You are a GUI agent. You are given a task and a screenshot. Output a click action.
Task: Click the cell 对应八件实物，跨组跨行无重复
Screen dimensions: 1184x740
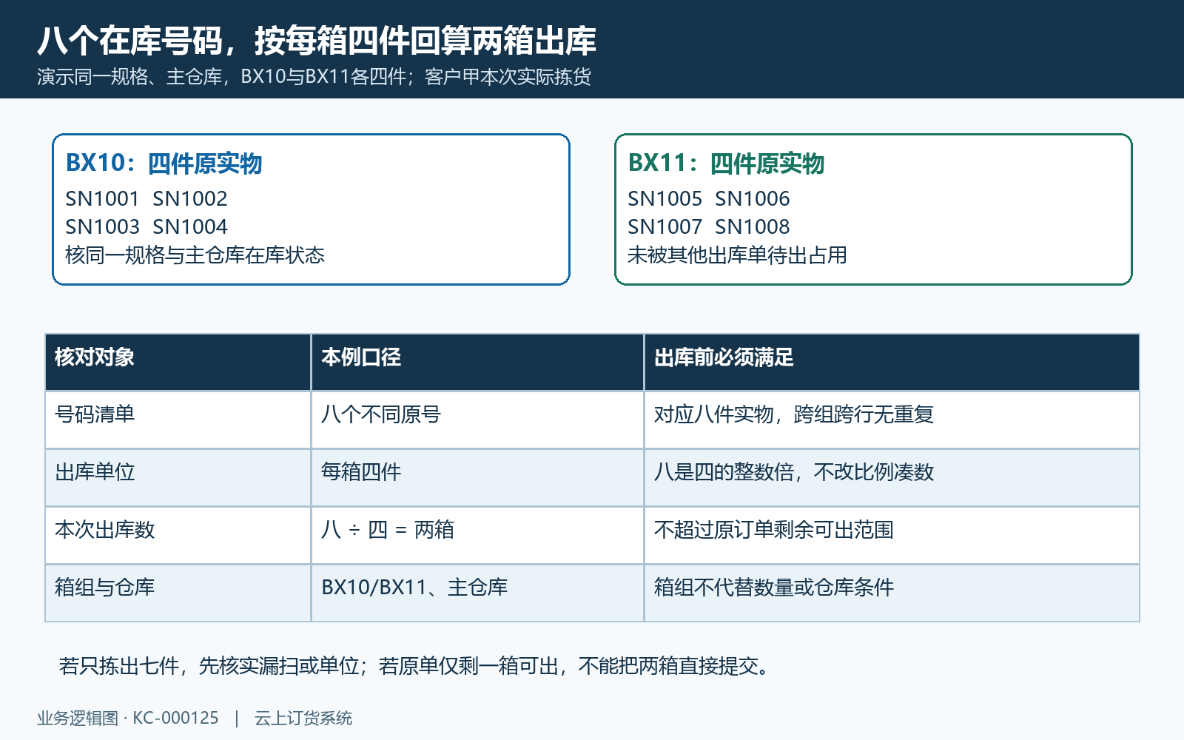tap(892, 420)
